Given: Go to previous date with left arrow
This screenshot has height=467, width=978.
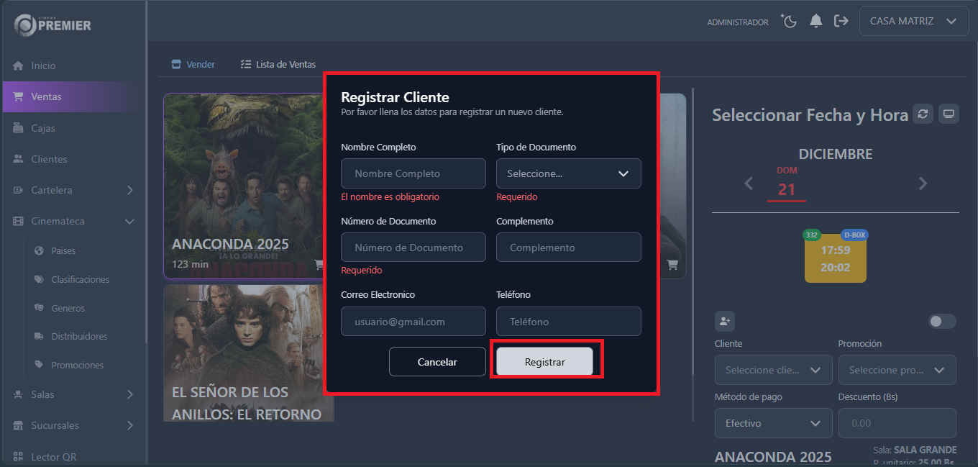Looking at the screenshot, I should click(x=749, y=183).
